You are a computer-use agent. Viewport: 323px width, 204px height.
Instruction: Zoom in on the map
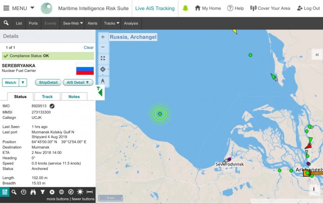coord(103,37)
